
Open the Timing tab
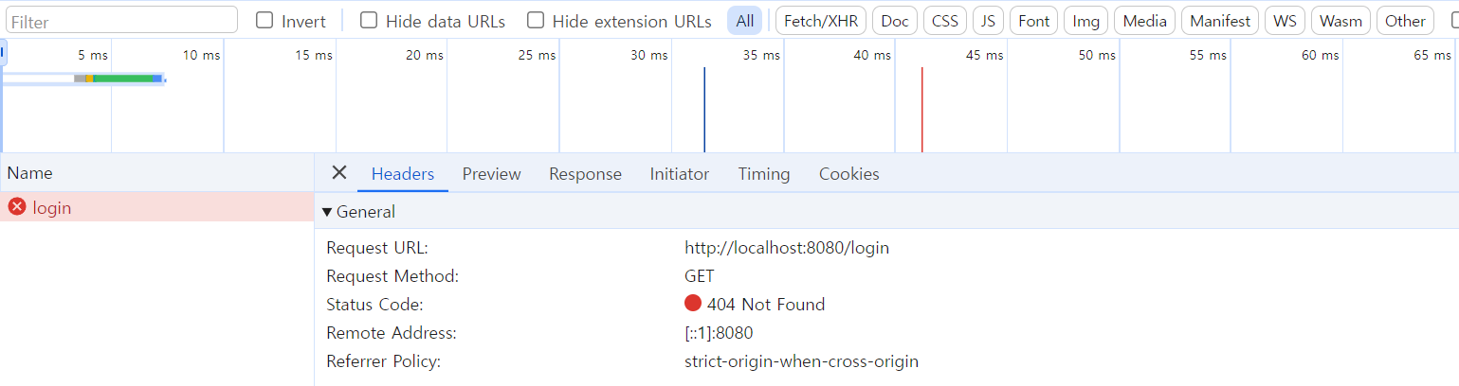tap(763, 174)
